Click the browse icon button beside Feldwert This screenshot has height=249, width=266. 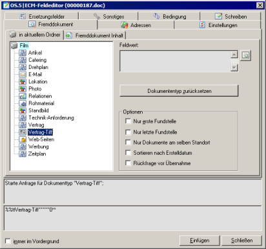[x=245, y=55]
